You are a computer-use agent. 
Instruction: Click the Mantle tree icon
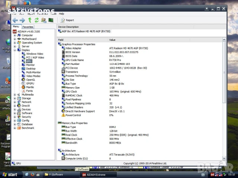pos(23,87)
